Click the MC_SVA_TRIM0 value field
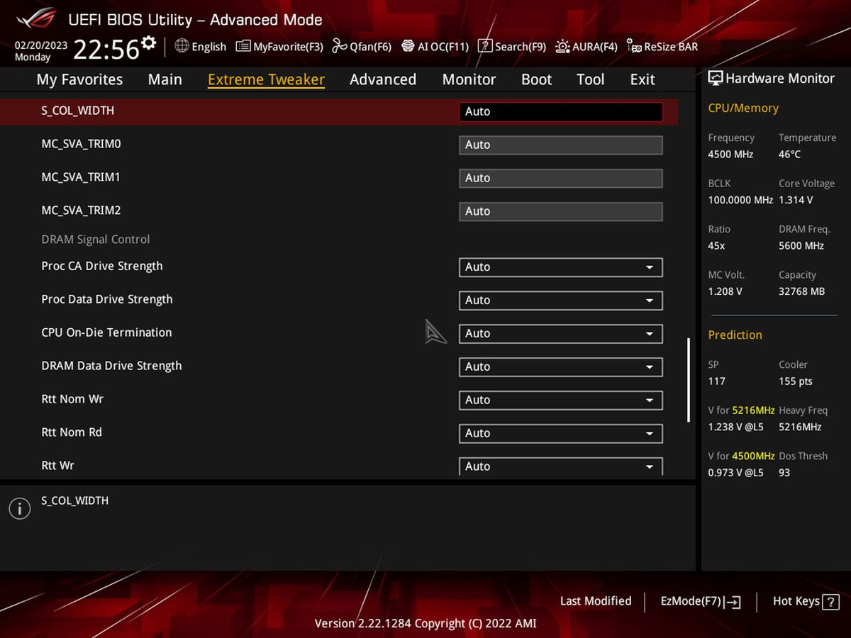The height and width of the screenshot is (638, 851). click(561, 145)
